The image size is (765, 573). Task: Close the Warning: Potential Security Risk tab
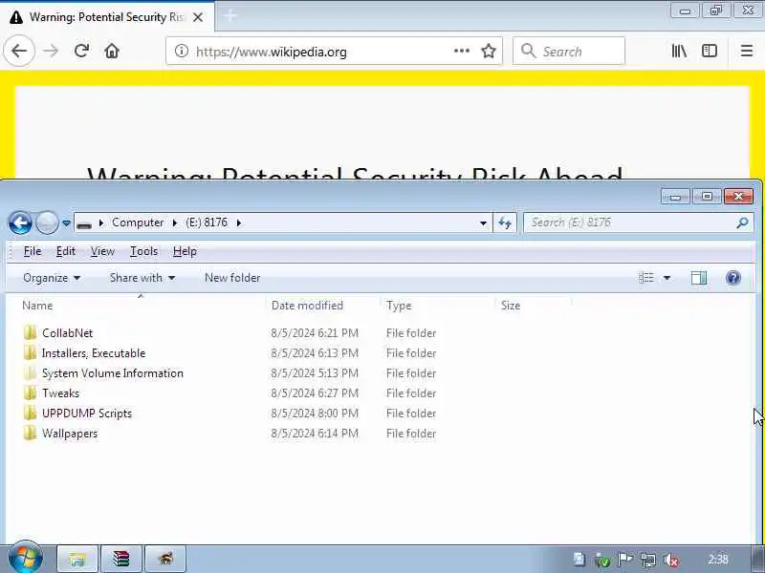pyautogui.click(x=198, y=17)
